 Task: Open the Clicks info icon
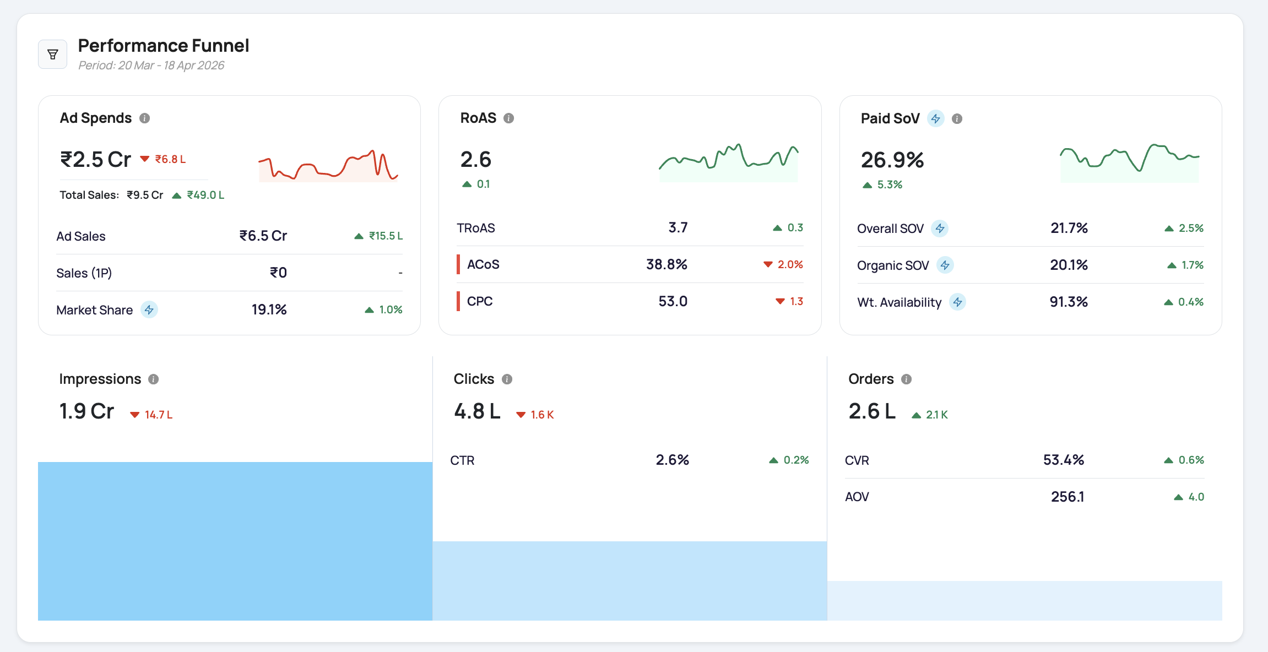point(507,379)
